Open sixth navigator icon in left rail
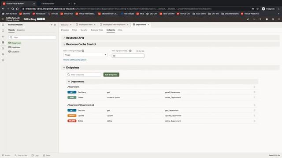 point(3,54)
